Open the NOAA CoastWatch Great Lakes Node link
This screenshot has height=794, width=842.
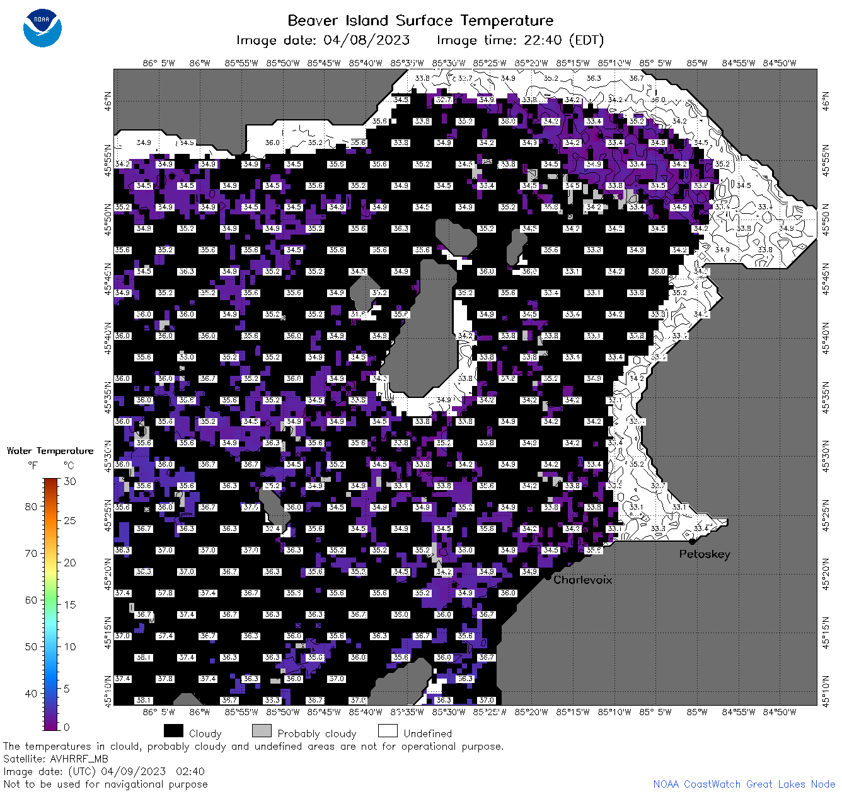(744, 784)
